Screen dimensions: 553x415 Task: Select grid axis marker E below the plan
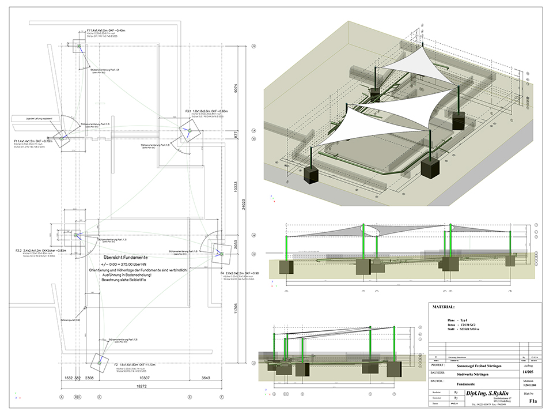pos(190,397)
